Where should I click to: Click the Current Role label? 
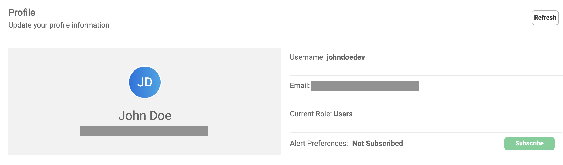click(x=311, y=114)
